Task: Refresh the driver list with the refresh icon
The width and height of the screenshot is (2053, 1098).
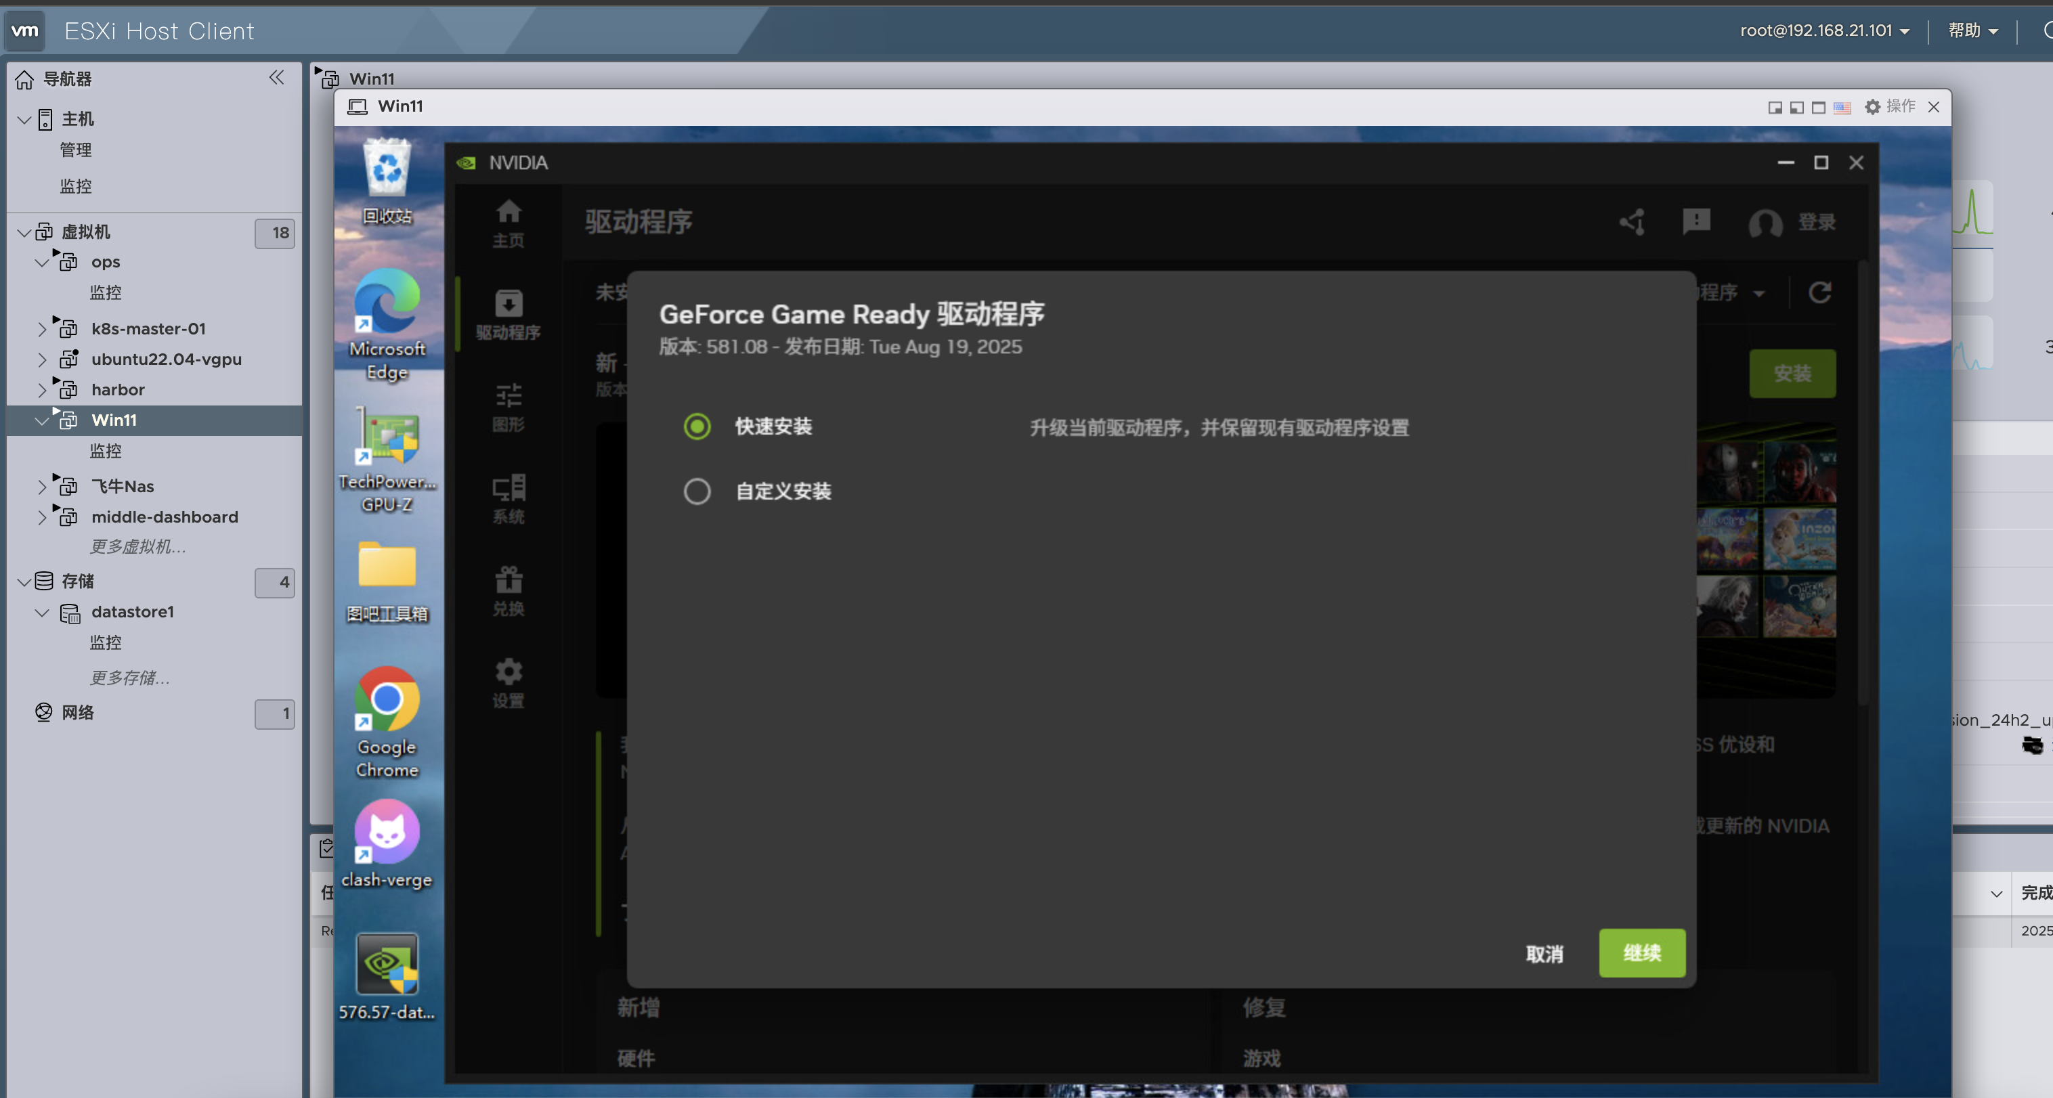Action: click(1821, 292)
